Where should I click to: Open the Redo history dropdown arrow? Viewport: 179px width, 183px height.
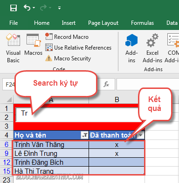50,7
